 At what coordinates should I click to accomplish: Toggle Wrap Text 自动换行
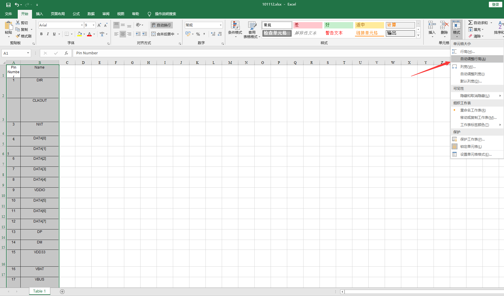162,25
